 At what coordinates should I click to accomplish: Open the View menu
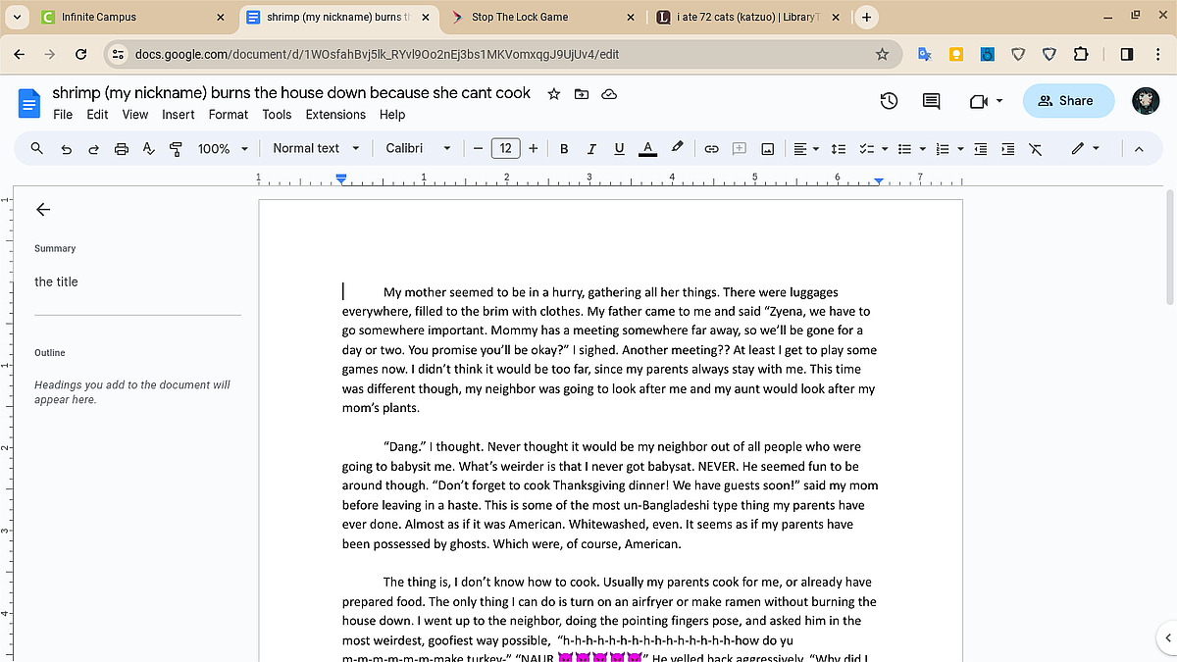(135, 115)
